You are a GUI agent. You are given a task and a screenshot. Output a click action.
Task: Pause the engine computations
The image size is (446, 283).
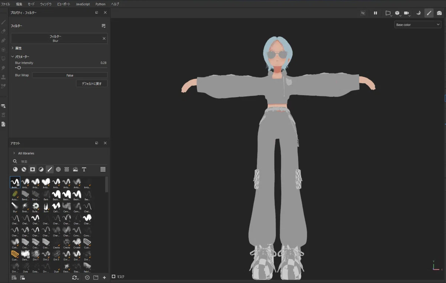(375, 13)
